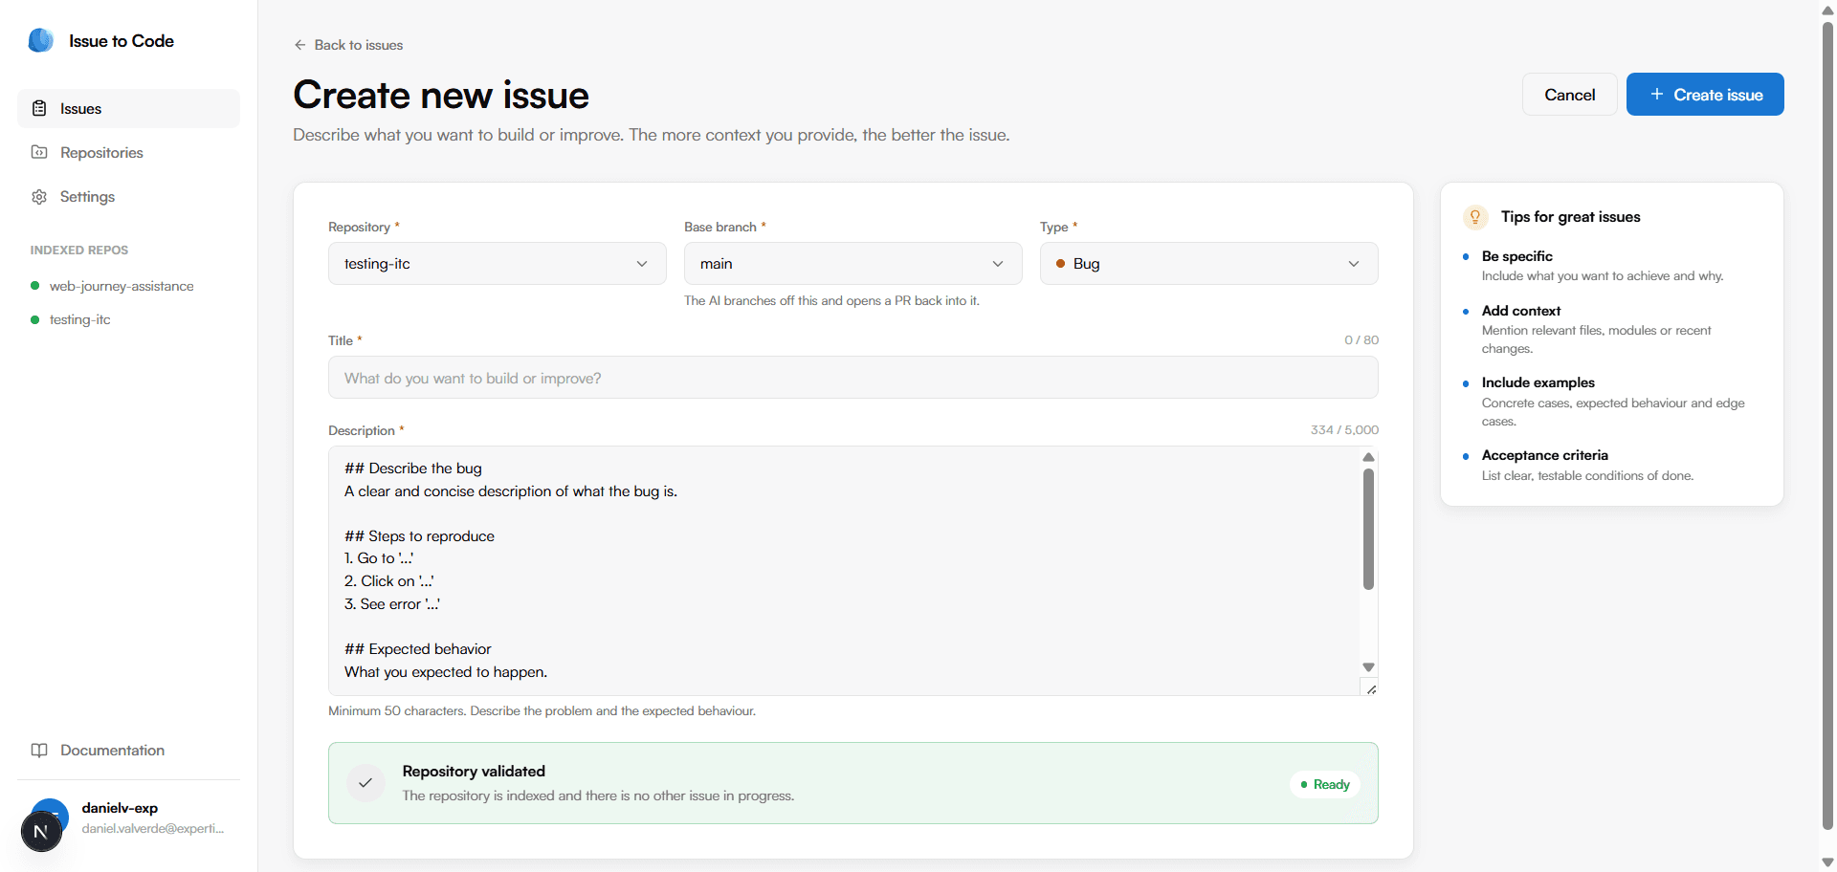Image resolution: width=1837 pixels, height=872 pixels.
Task: Click the Issue to Code logo icon
Action: point(41,40)
